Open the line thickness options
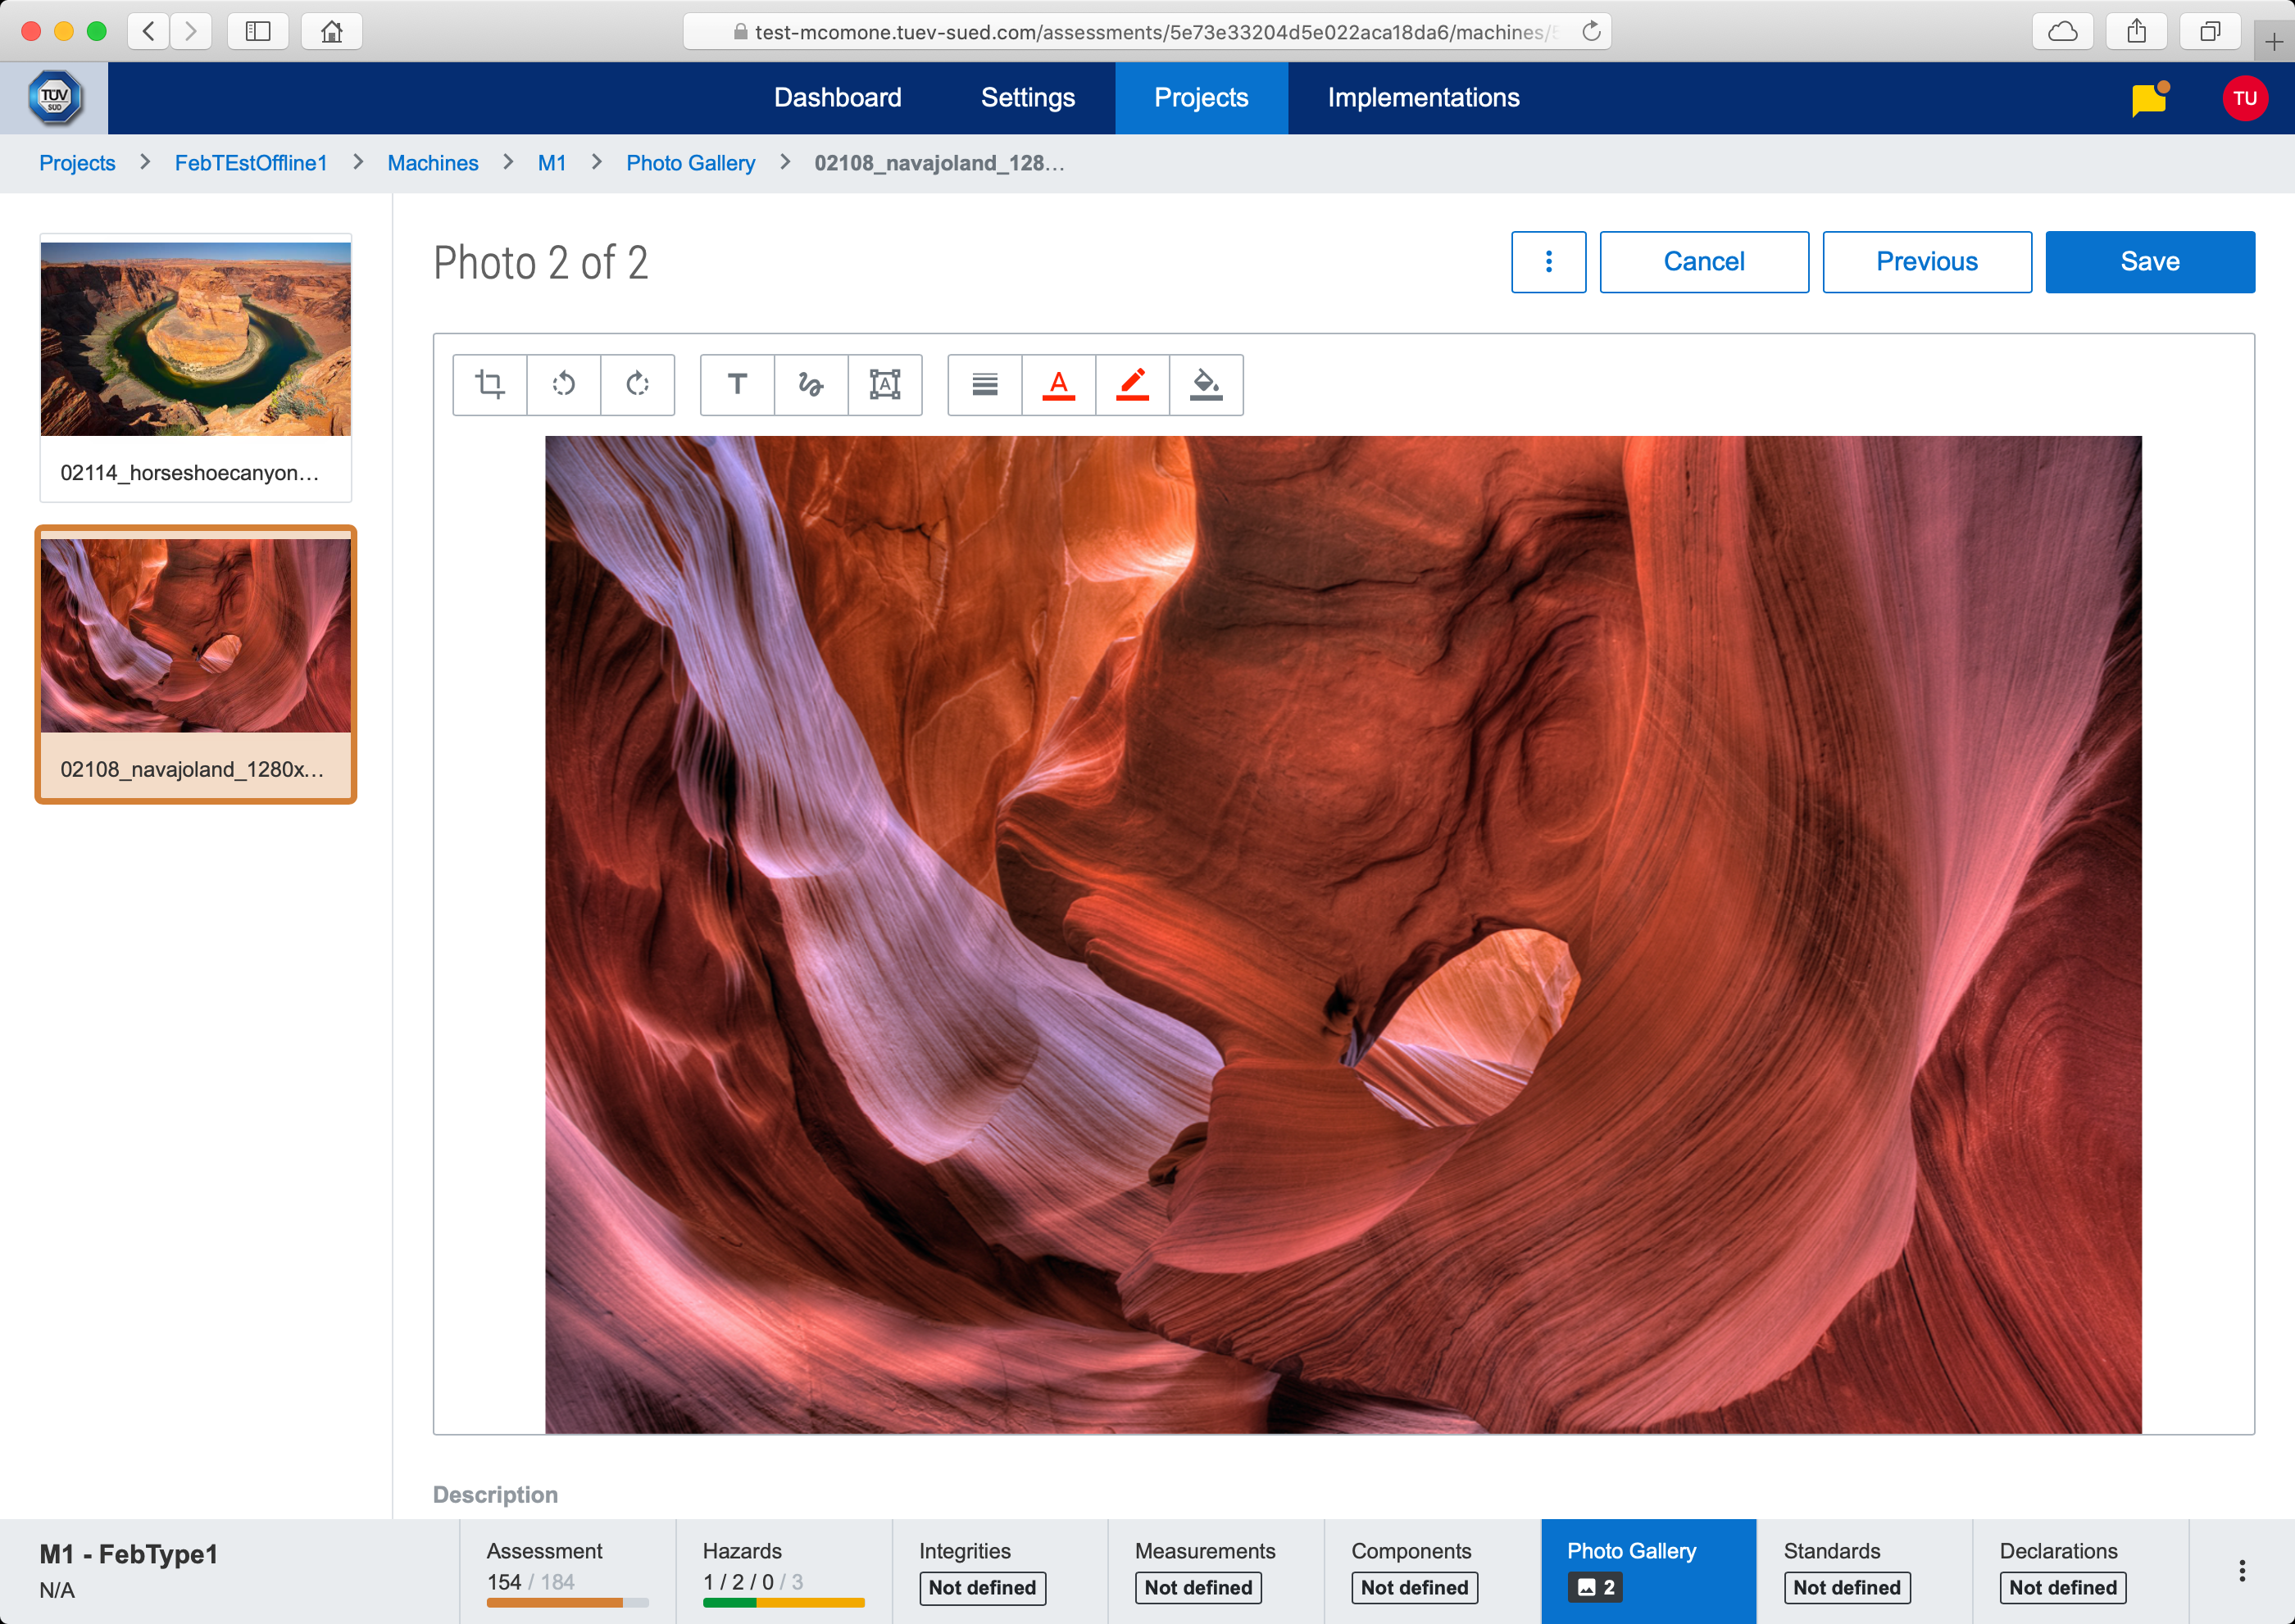 pyautogui.click(x=984, y=384)
